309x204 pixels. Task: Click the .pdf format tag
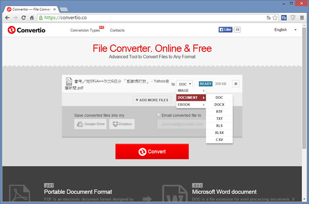[49, 185]
